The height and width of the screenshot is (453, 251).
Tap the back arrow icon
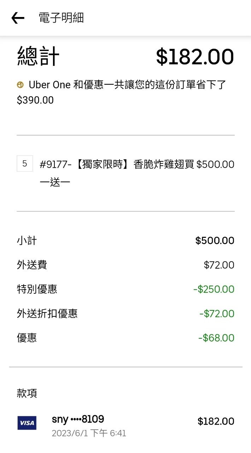pyautogui.click(x=18, y=18)
